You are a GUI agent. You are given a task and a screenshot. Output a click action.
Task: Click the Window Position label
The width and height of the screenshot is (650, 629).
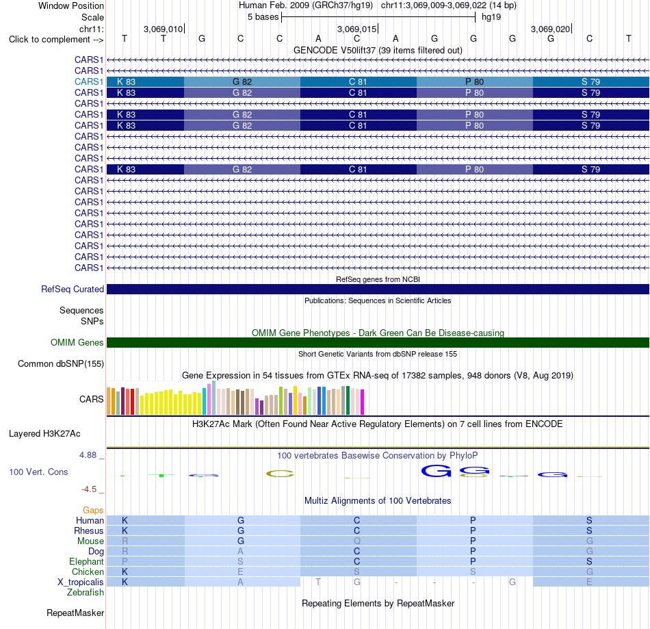pos(71,5)
